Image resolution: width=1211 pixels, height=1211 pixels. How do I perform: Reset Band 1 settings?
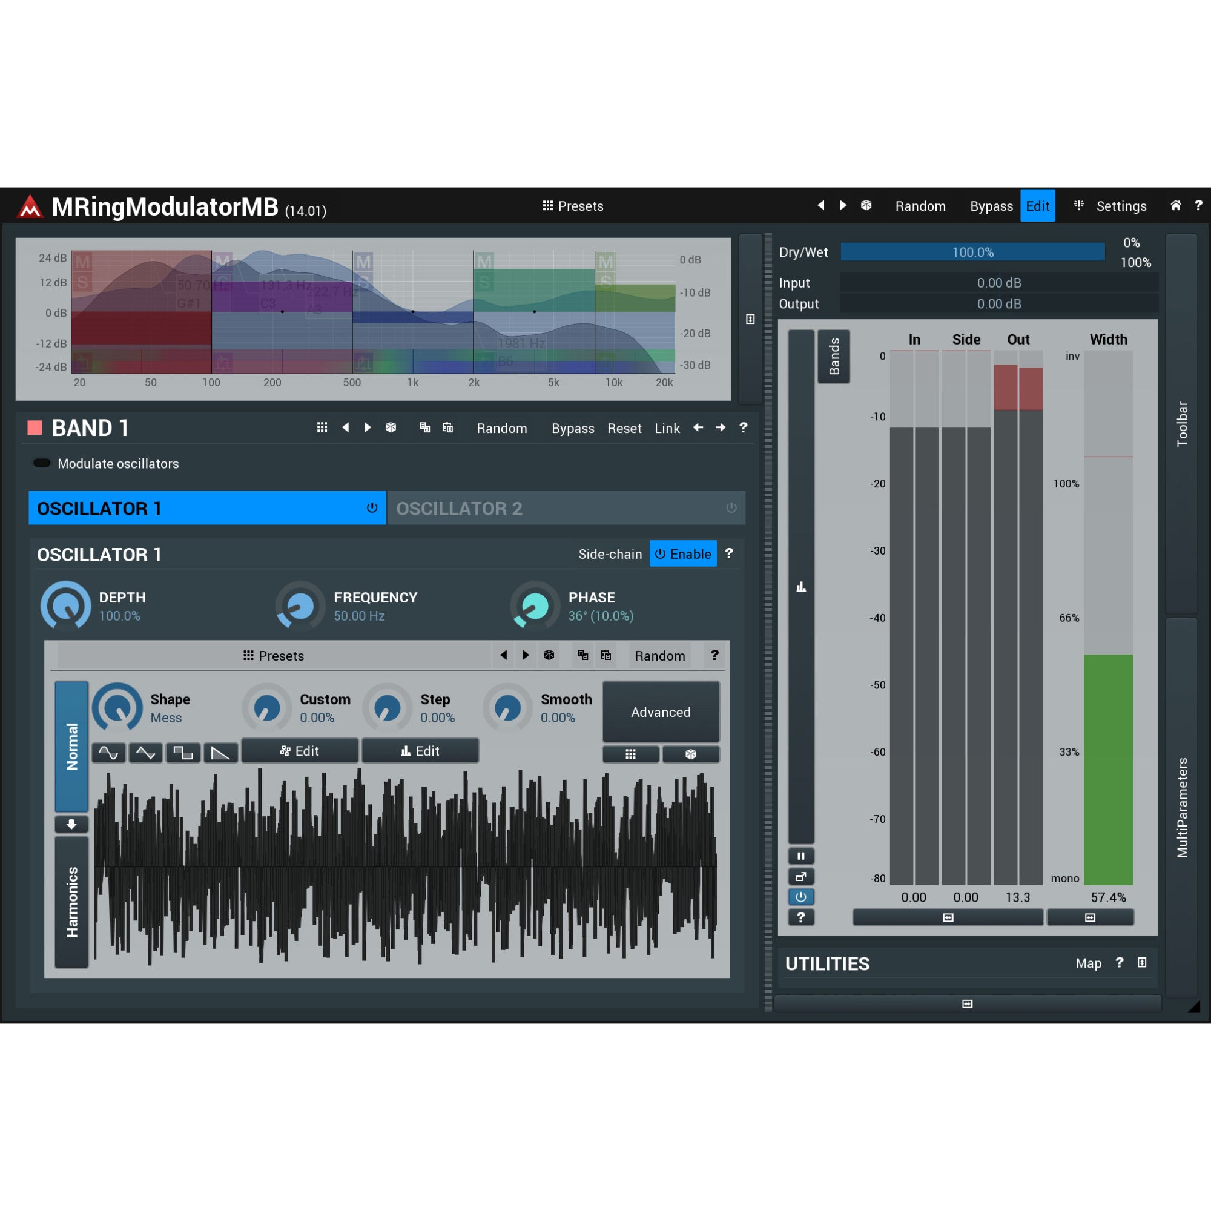tap(624, 428)
